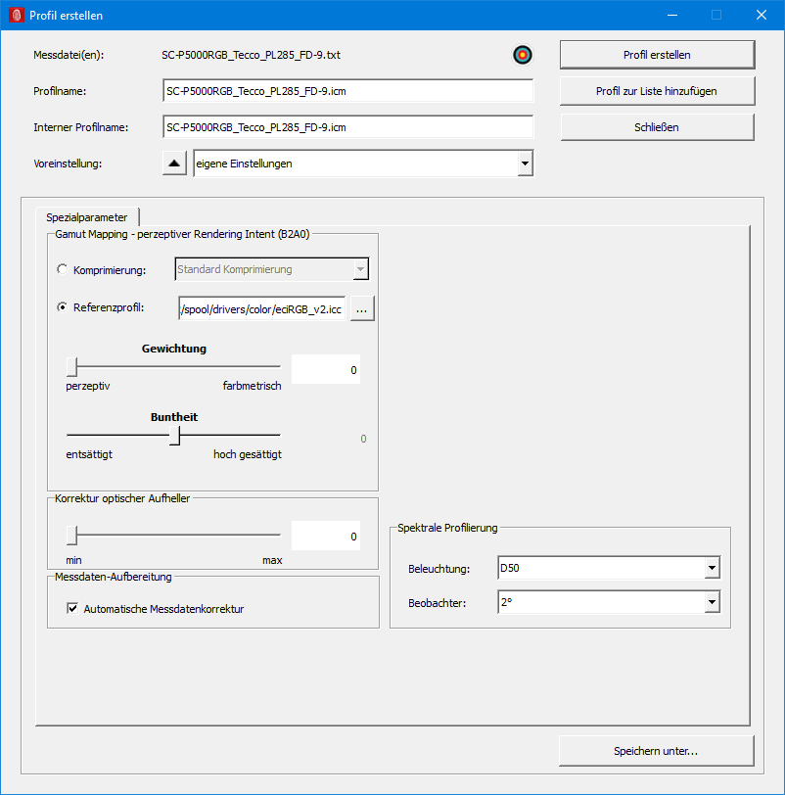The image size is (785, 795).
Task: Select the Komprimierung radio button
Action: [x=64, y=269]
